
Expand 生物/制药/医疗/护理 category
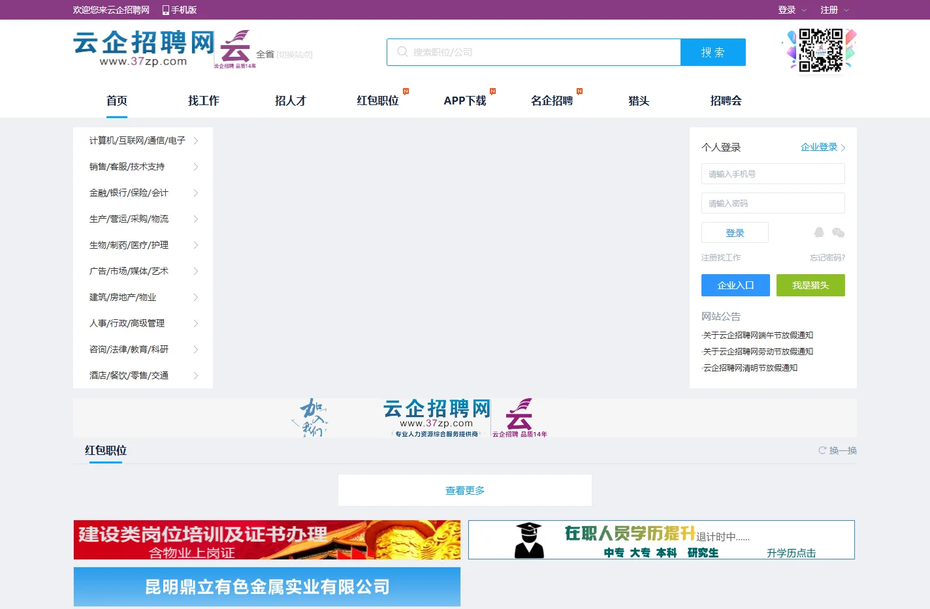point(143,245)
